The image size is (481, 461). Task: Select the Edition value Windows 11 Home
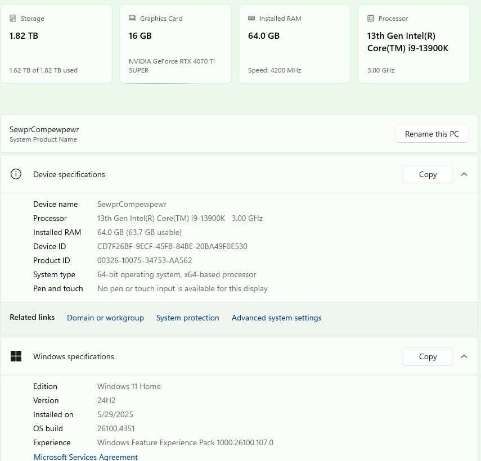tap(129, 386)
